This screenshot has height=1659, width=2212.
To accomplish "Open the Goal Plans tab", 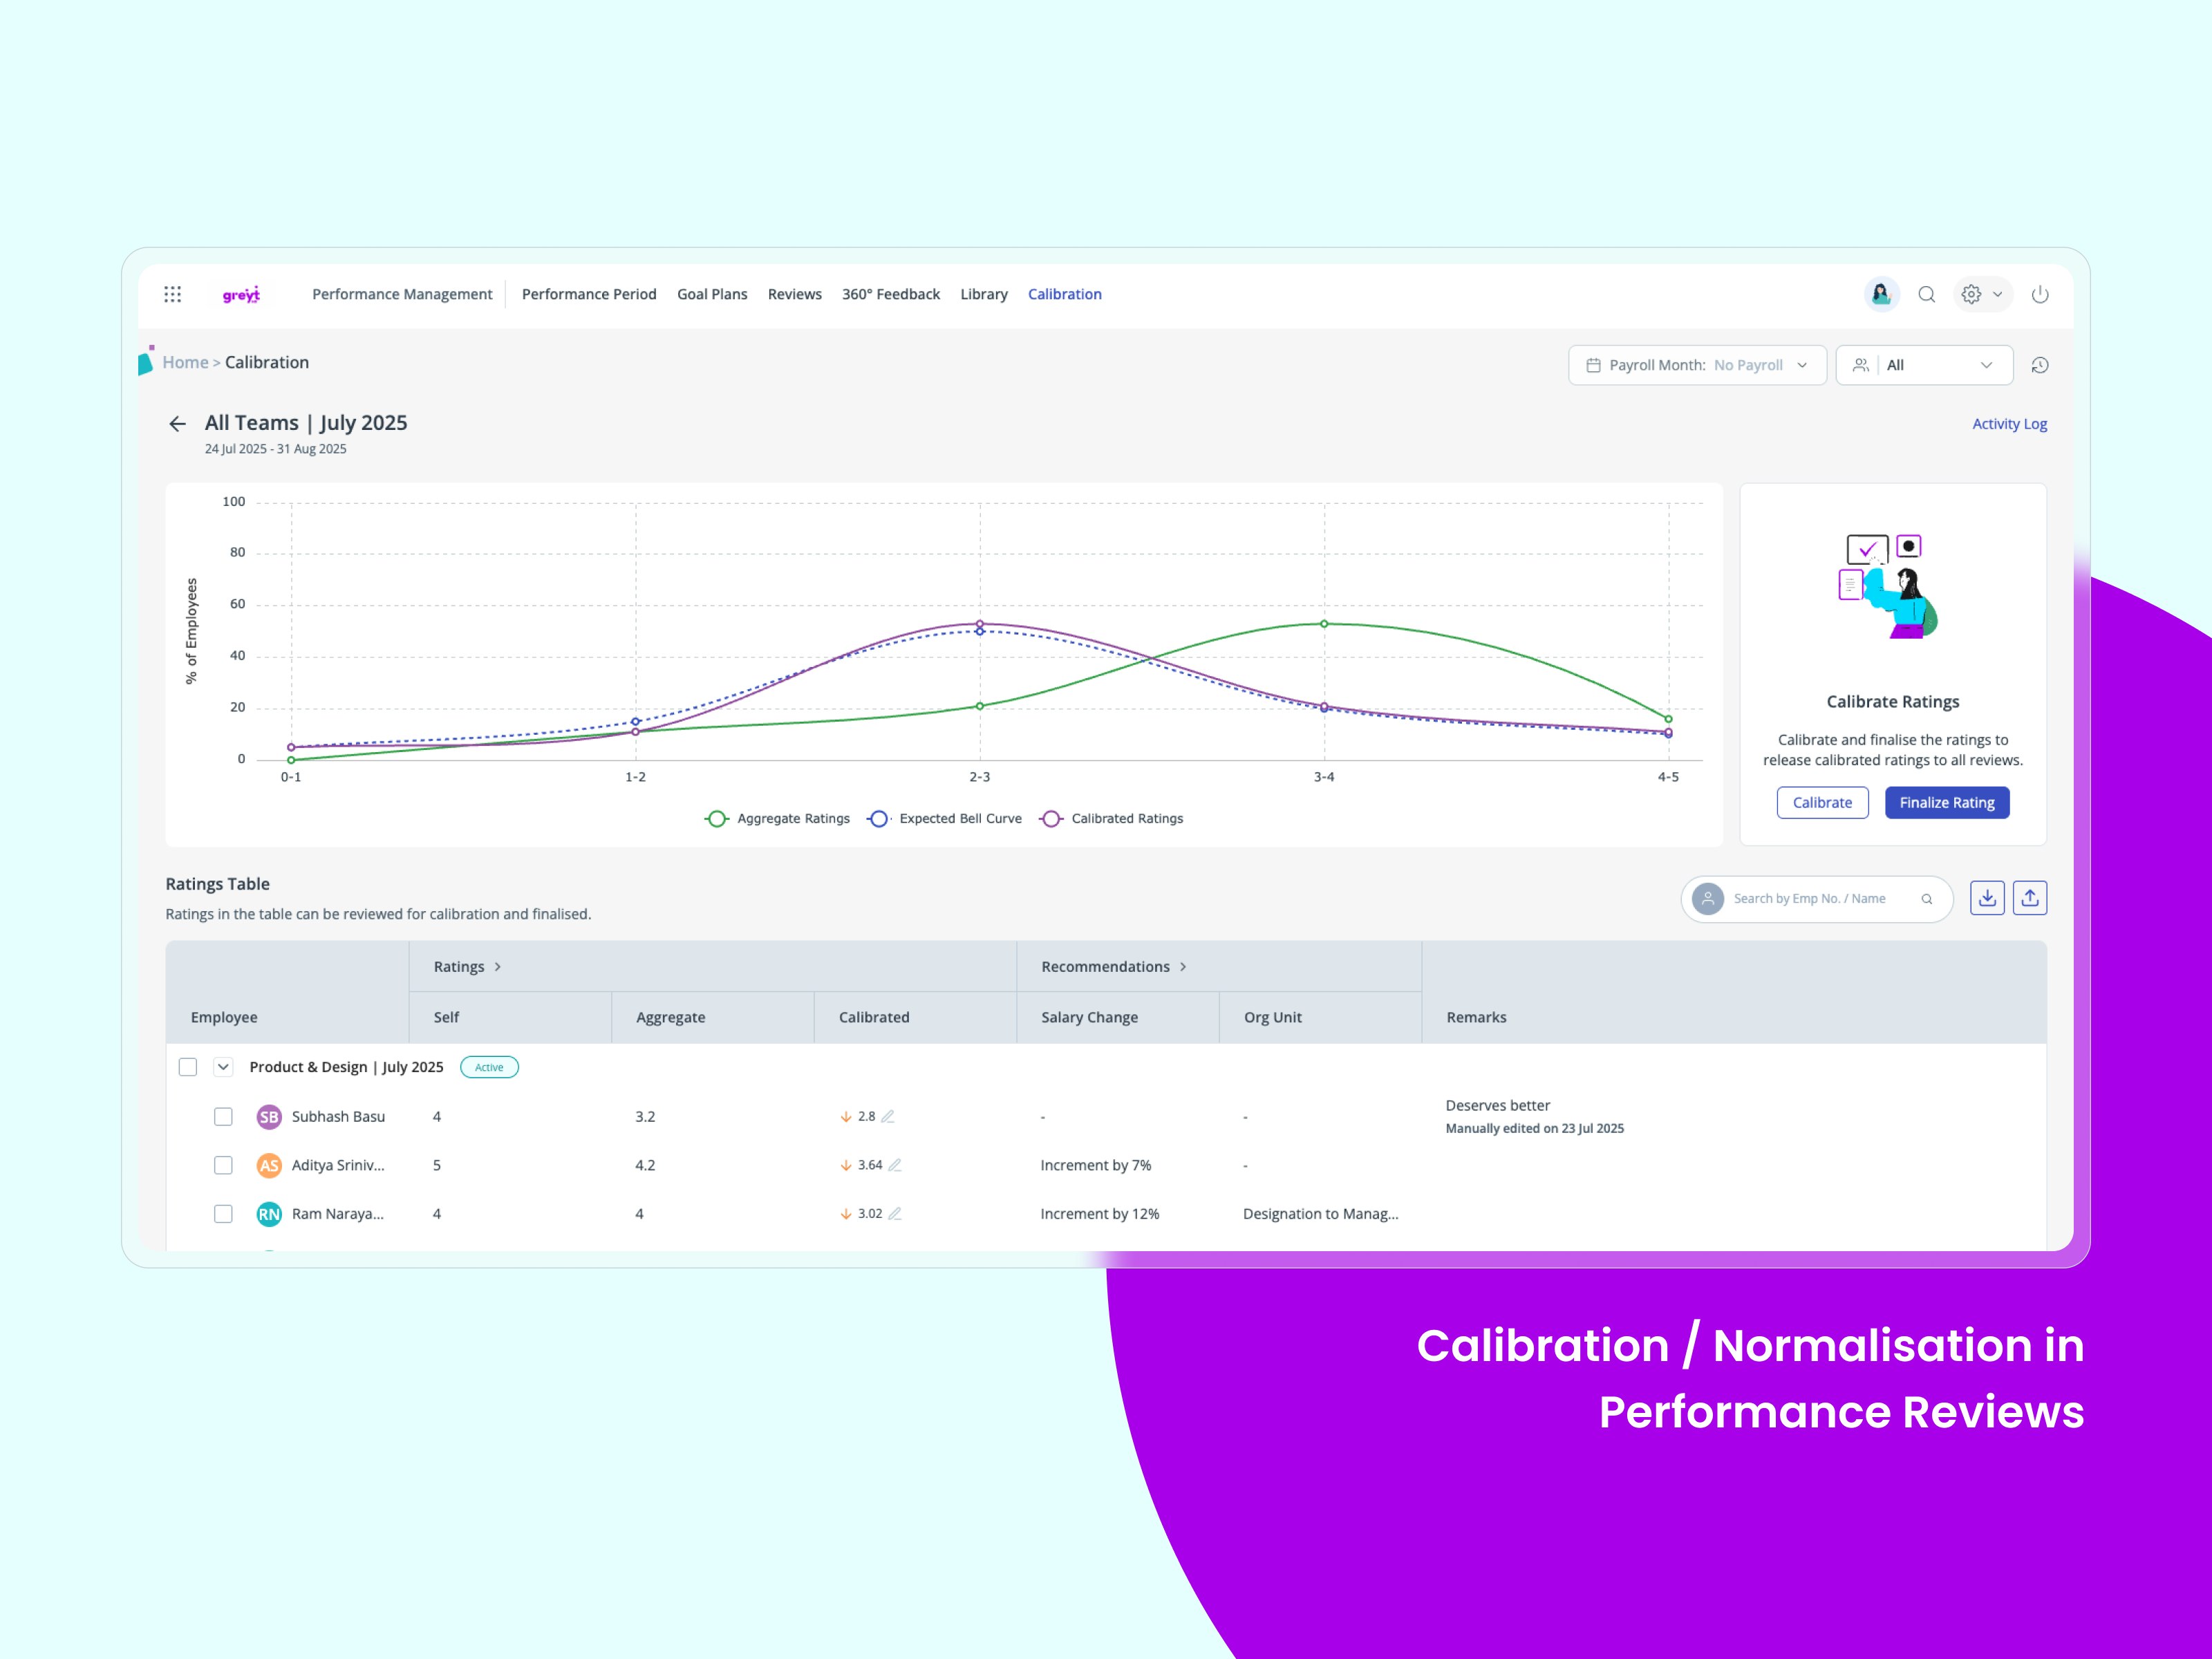I will [x=712, y=294].
